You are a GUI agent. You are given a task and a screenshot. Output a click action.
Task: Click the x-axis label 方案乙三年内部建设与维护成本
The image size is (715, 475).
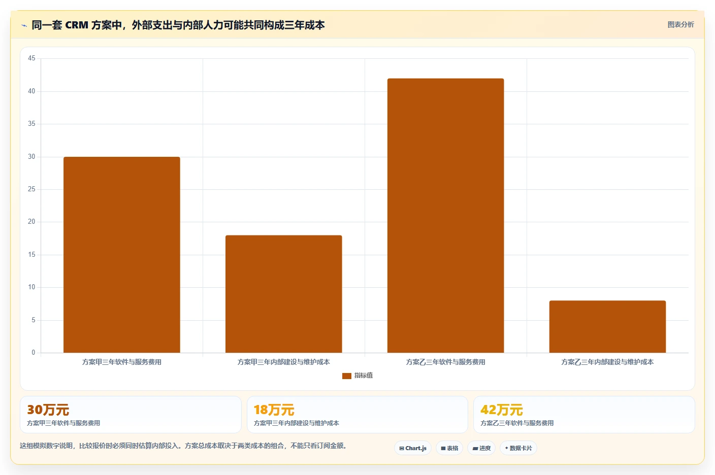pyautogui.click(x=607, y=362)
